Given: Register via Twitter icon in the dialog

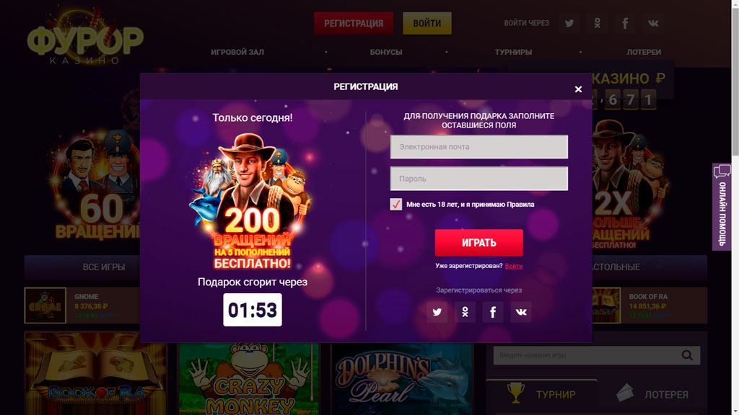Looking at the screenshot, I should [x=437, y=312].
